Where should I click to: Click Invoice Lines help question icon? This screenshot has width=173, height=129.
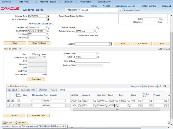[x=20, y=49]
